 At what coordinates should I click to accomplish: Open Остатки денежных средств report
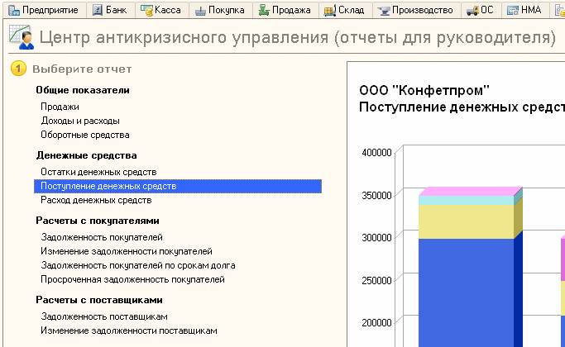pyautogui.click(x=98, y=172)
